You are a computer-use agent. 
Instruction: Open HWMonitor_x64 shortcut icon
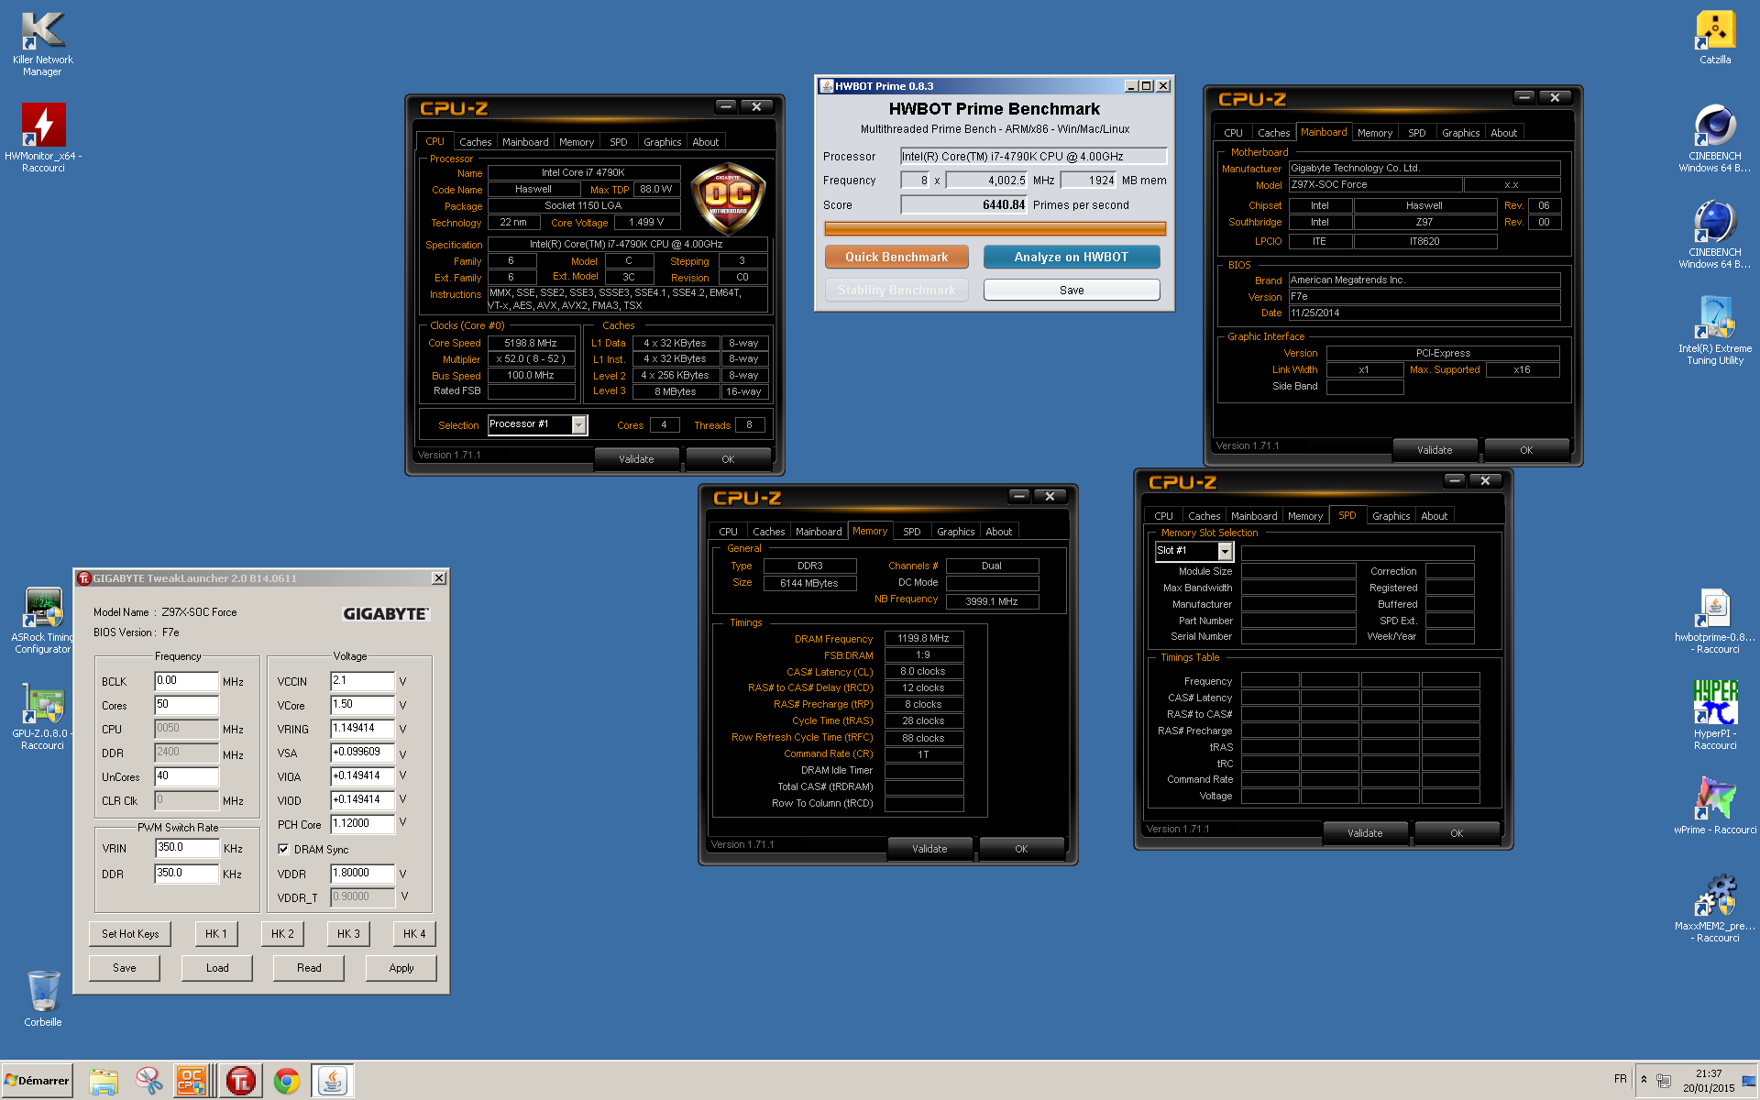tap(43, 137)
